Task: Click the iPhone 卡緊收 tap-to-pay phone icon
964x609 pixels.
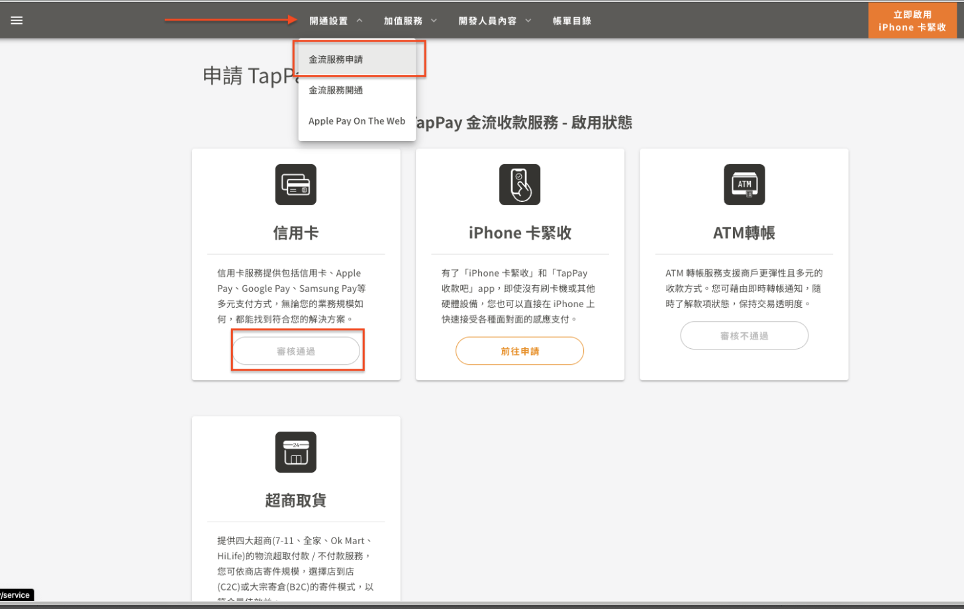Action: click(x=519, y=184)
